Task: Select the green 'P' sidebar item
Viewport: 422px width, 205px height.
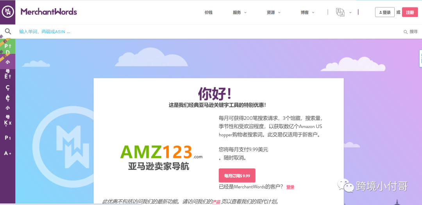Action: coord(7,46)
